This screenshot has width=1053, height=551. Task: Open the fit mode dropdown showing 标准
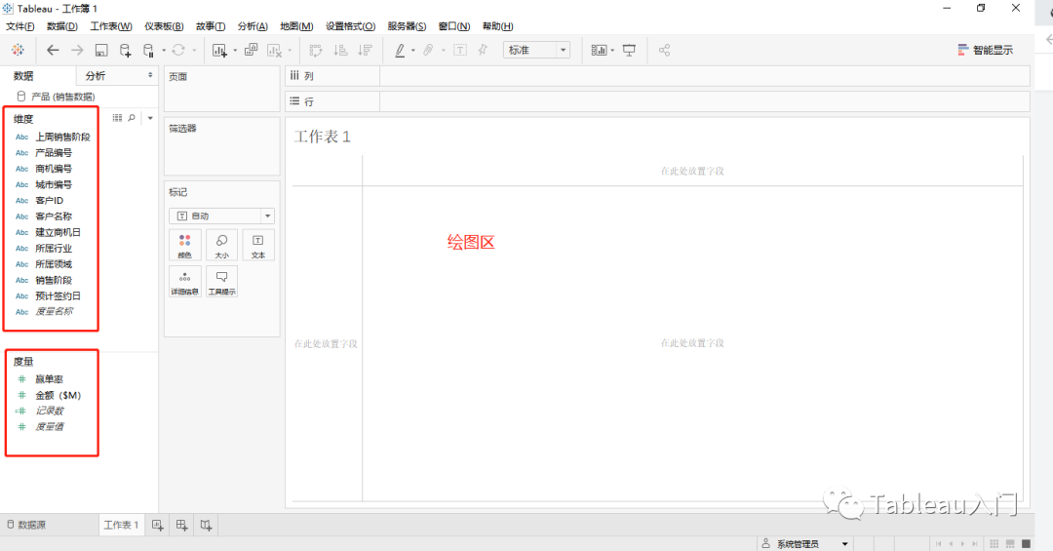(536, 50)
